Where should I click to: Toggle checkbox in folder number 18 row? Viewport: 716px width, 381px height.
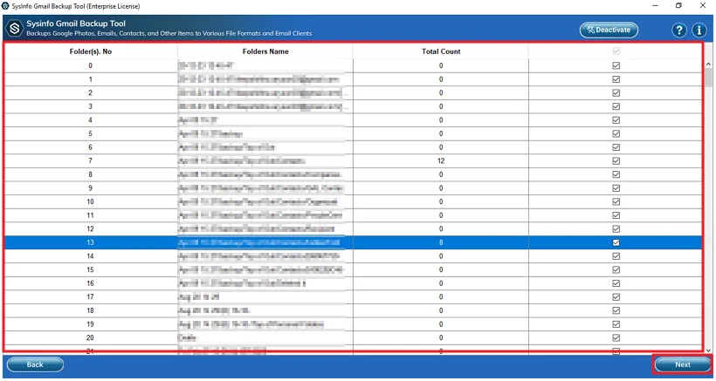click(616, 310)
